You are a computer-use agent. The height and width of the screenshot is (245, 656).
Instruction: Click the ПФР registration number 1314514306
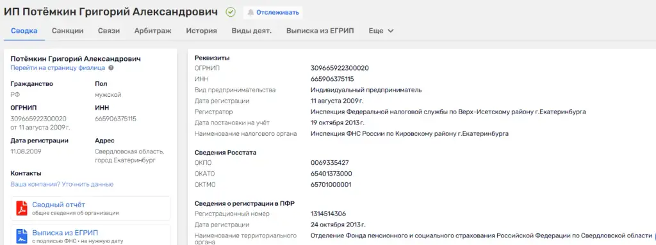tap(329, 214)
